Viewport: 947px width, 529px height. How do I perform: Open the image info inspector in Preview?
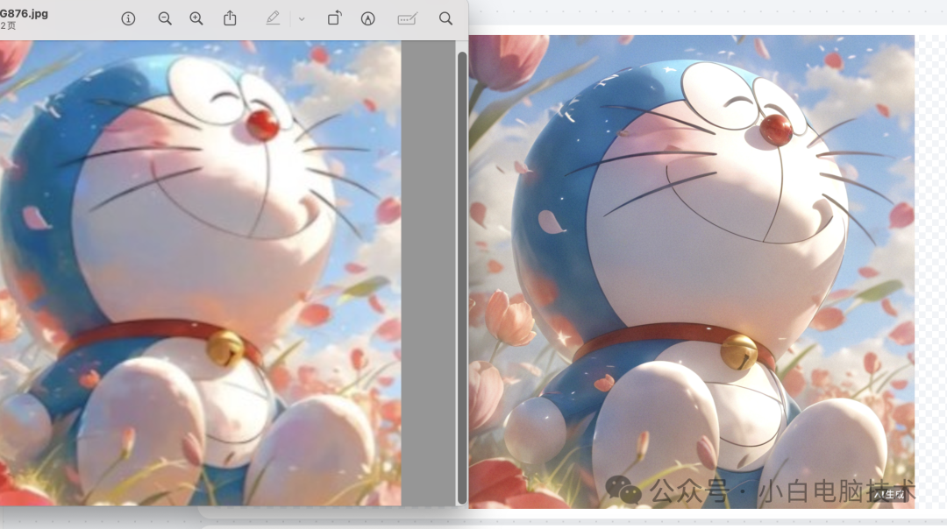coord(128,18)
